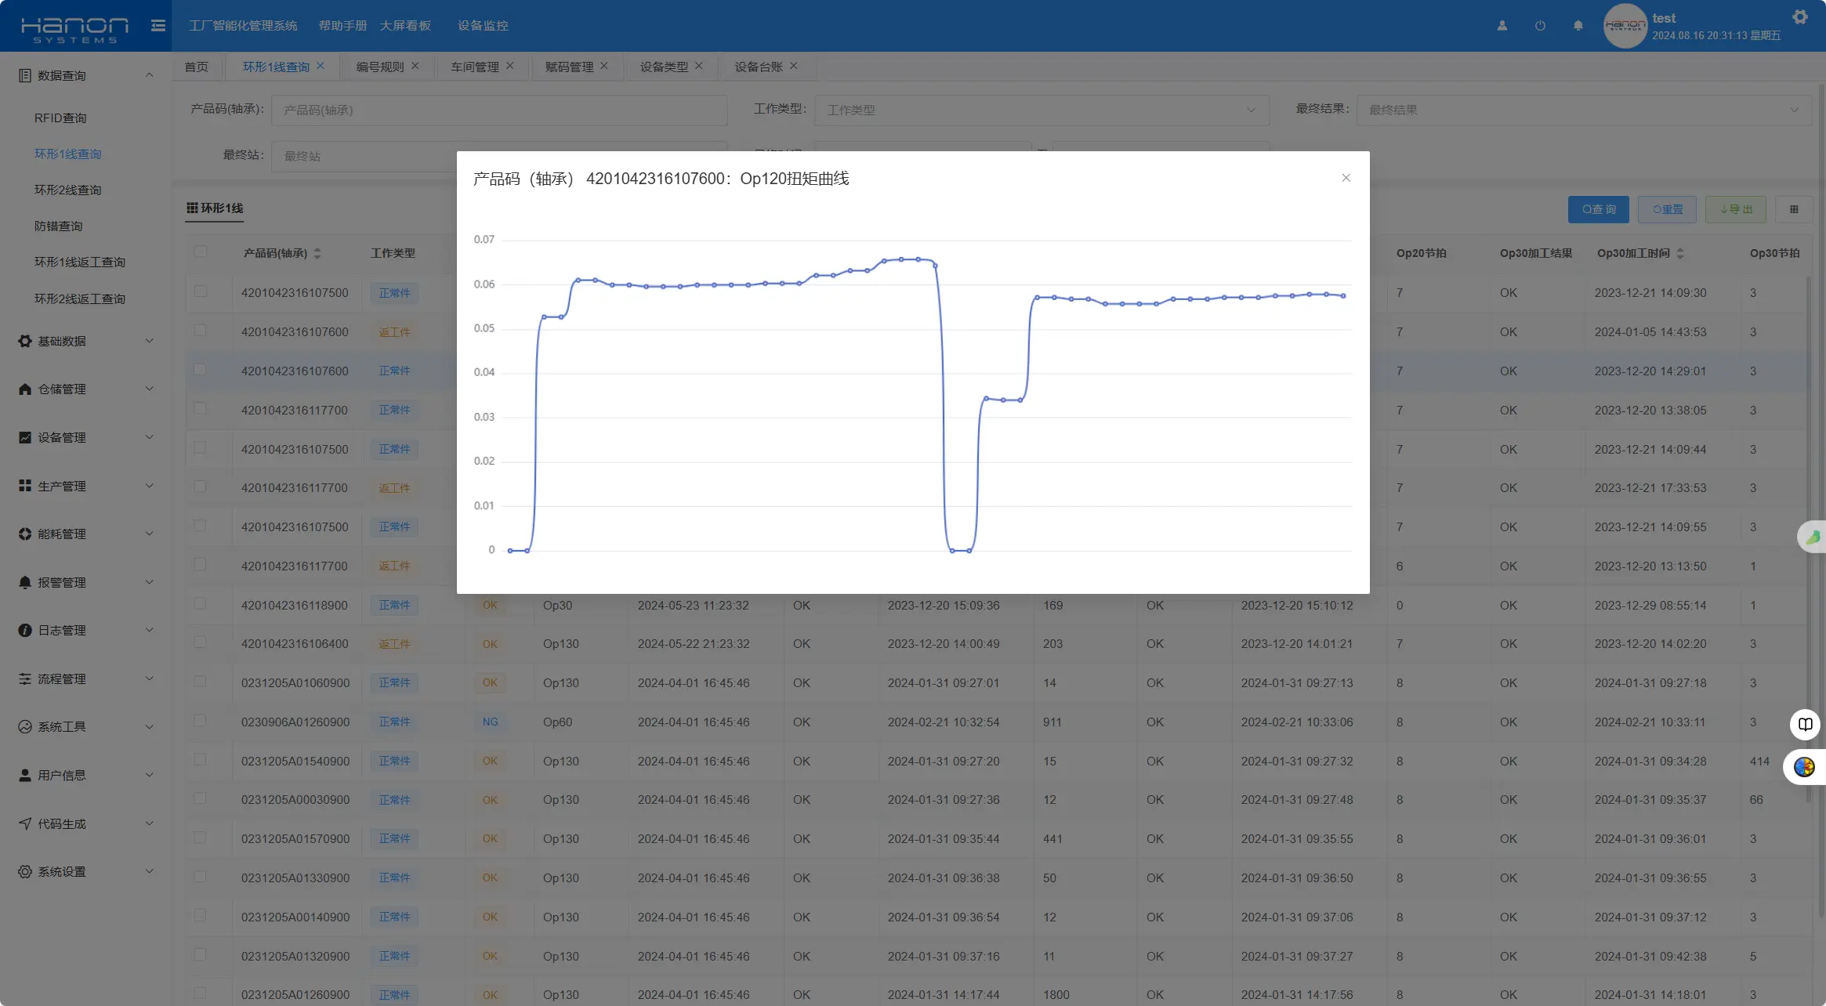Image resolution: width=1826 pixels, height=1006 pixels.
Task: Click the column grid settings icon button
Action: coord(1794,209)
